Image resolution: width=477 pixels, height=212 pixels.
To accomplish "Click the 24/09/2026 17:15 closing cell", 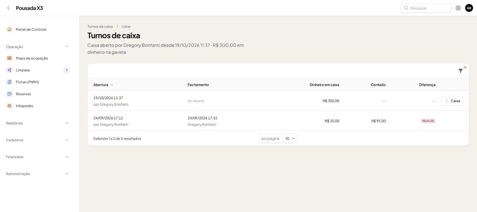I will click(202, 118).
